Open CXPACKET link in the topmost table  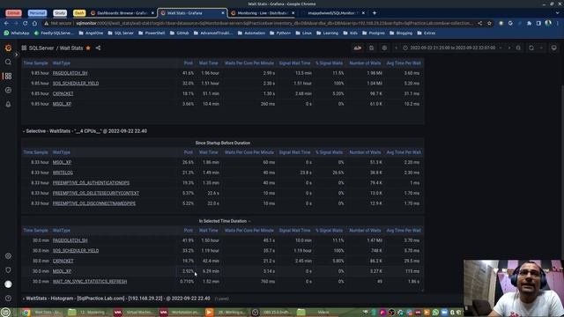click(63, 93)
